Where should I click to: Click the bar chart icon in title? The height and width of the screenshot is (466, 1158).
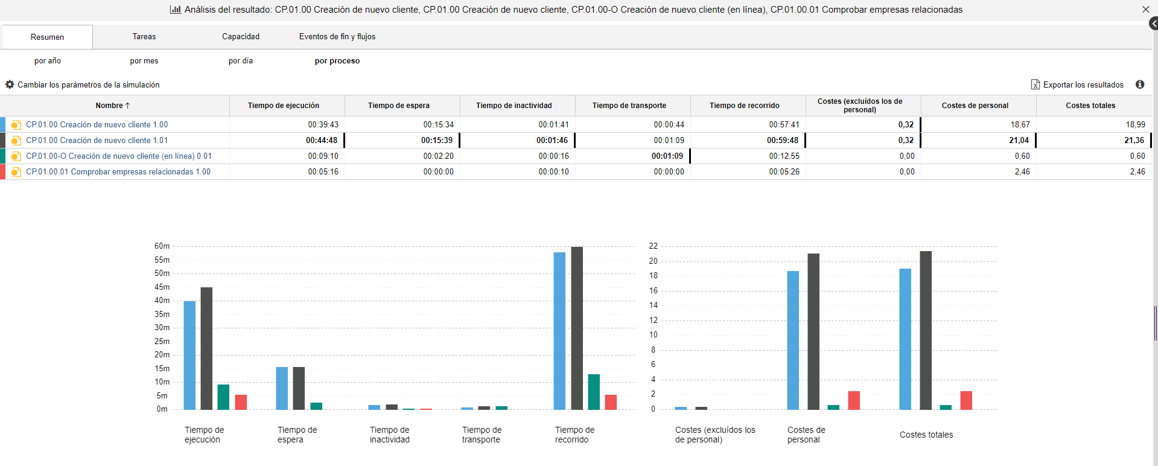pyautogui.click(x=176, y=10)
